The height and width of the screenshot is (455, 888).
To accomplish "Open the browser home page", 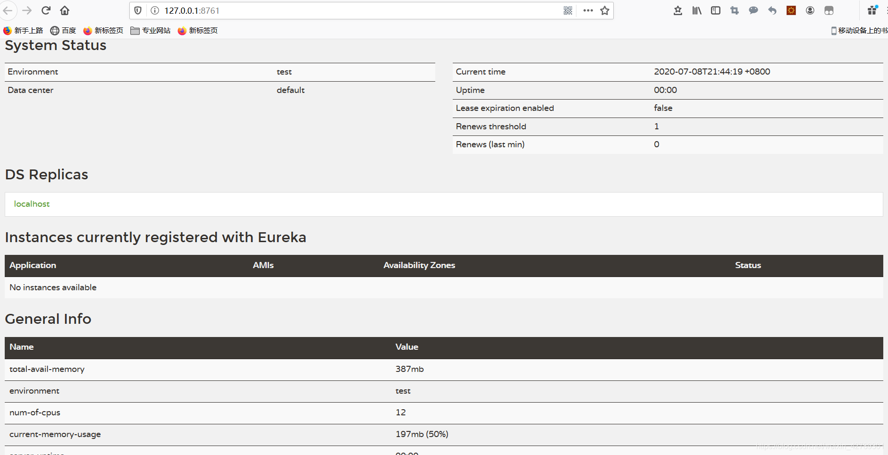I will click(65, 10).
